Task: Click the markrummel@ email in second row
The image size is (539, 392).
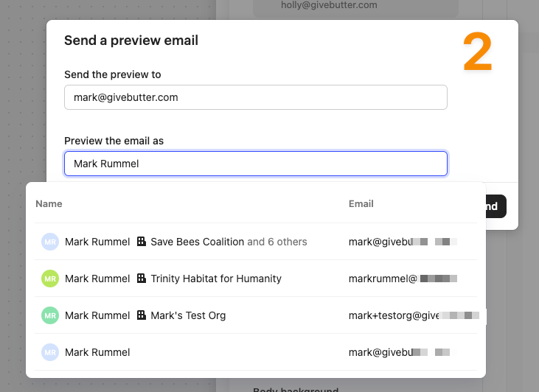Action: [383, 279]
